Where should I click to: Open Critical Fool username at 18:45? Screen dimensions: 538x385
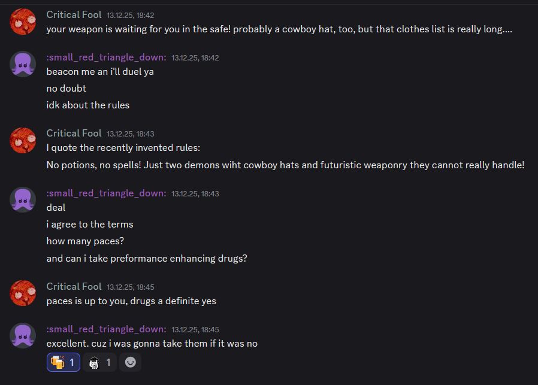74,286
